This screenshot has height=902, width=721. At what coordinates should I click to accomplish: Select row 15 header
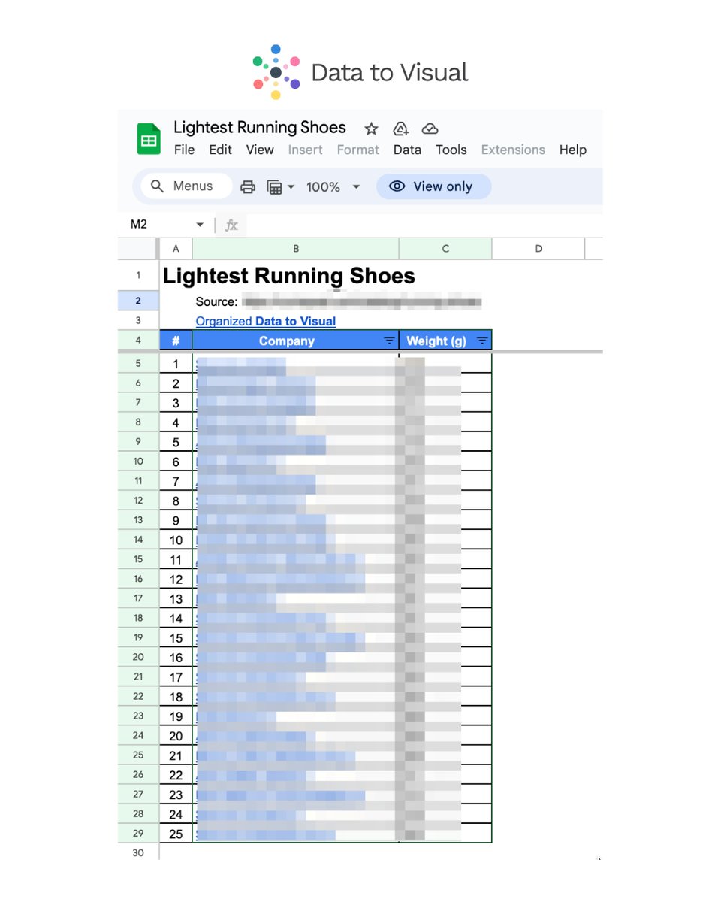[138, 559]
